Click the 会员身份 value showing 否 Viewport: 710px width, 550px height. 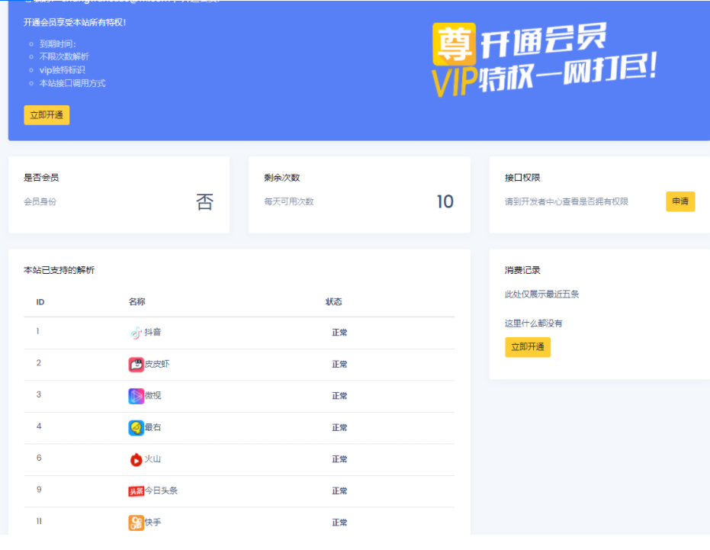point(203,199)
